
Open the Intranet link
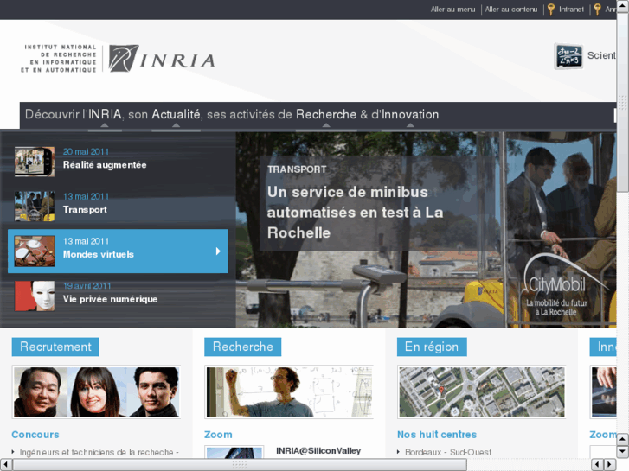tap(571, 10)
